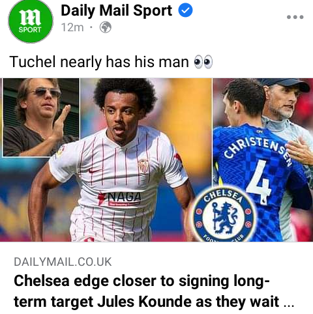The image size is (313, 314).
Task: Tap the Daily Mail Sport page name
Action: pyautogui.click(x=117, y=10)
